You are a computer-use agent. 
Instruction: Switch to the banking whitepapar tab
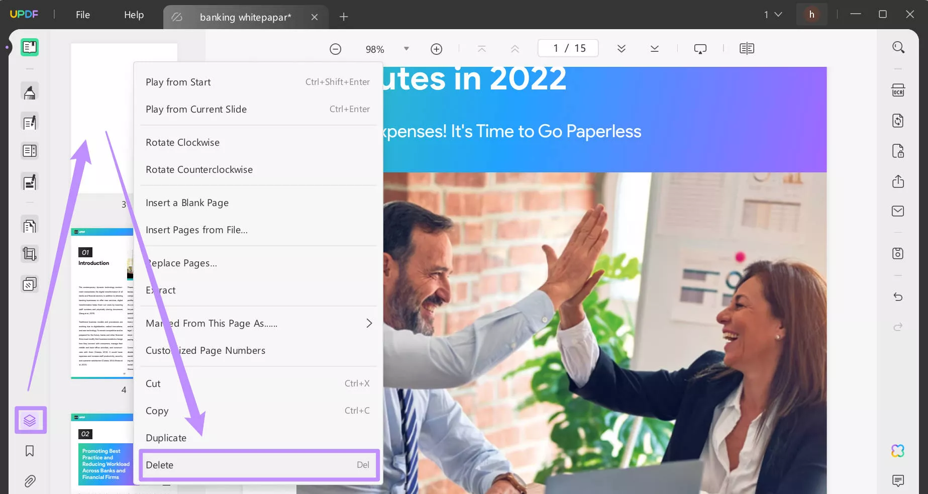(x=245, y=17)
